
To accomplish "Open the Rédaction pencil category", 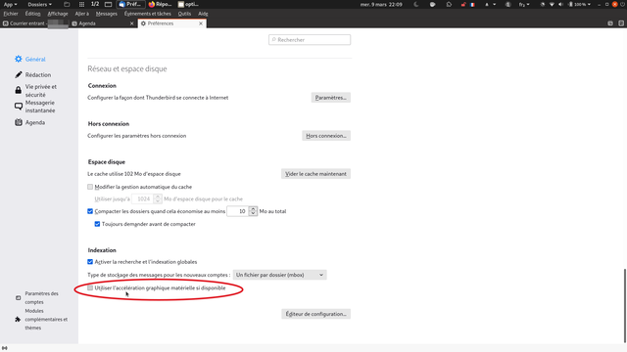I will pos(32,74).
